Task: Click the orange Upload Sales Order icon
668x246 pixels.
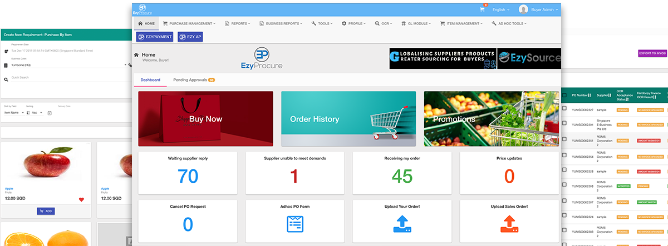Action: (509, 224)
